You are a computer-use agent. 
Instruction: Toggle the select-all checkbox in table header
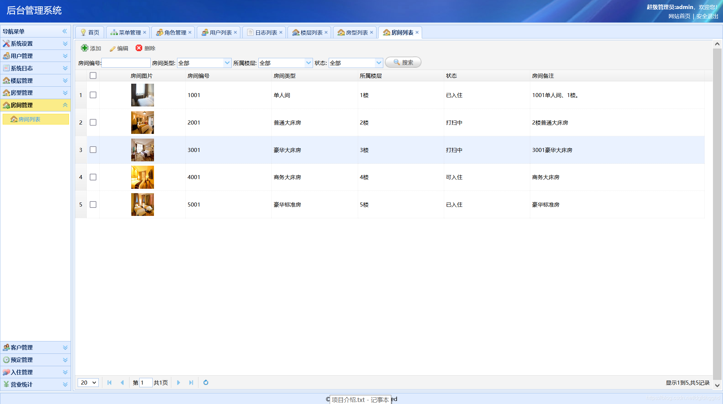click(x=93, y=76)
